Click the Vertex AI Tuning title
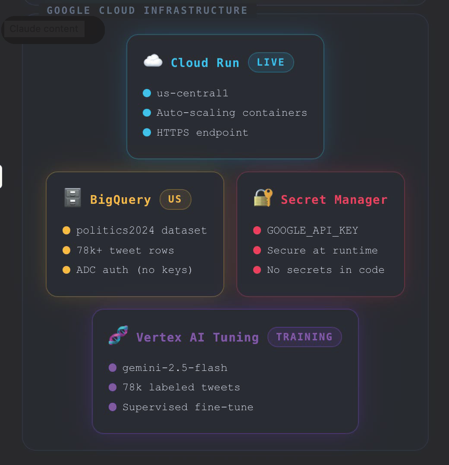Viewport: 449px width, 465px height. pos(198,337)
